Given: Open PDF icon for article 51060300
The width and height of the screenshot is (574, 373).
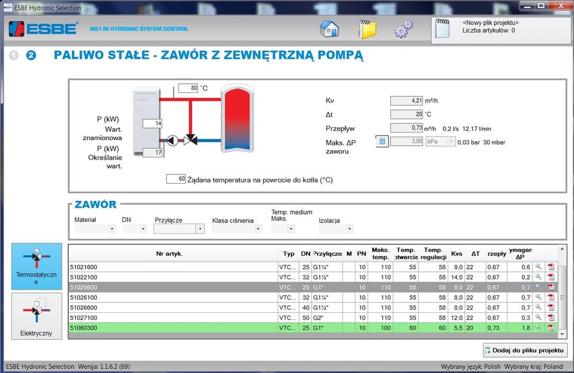Looking at the screenshot, I should pyautogui.click(x=551, y=328).
